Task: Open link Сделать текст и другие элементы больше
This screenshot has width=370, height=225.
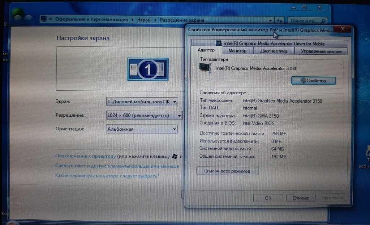Action: point(117,166)
